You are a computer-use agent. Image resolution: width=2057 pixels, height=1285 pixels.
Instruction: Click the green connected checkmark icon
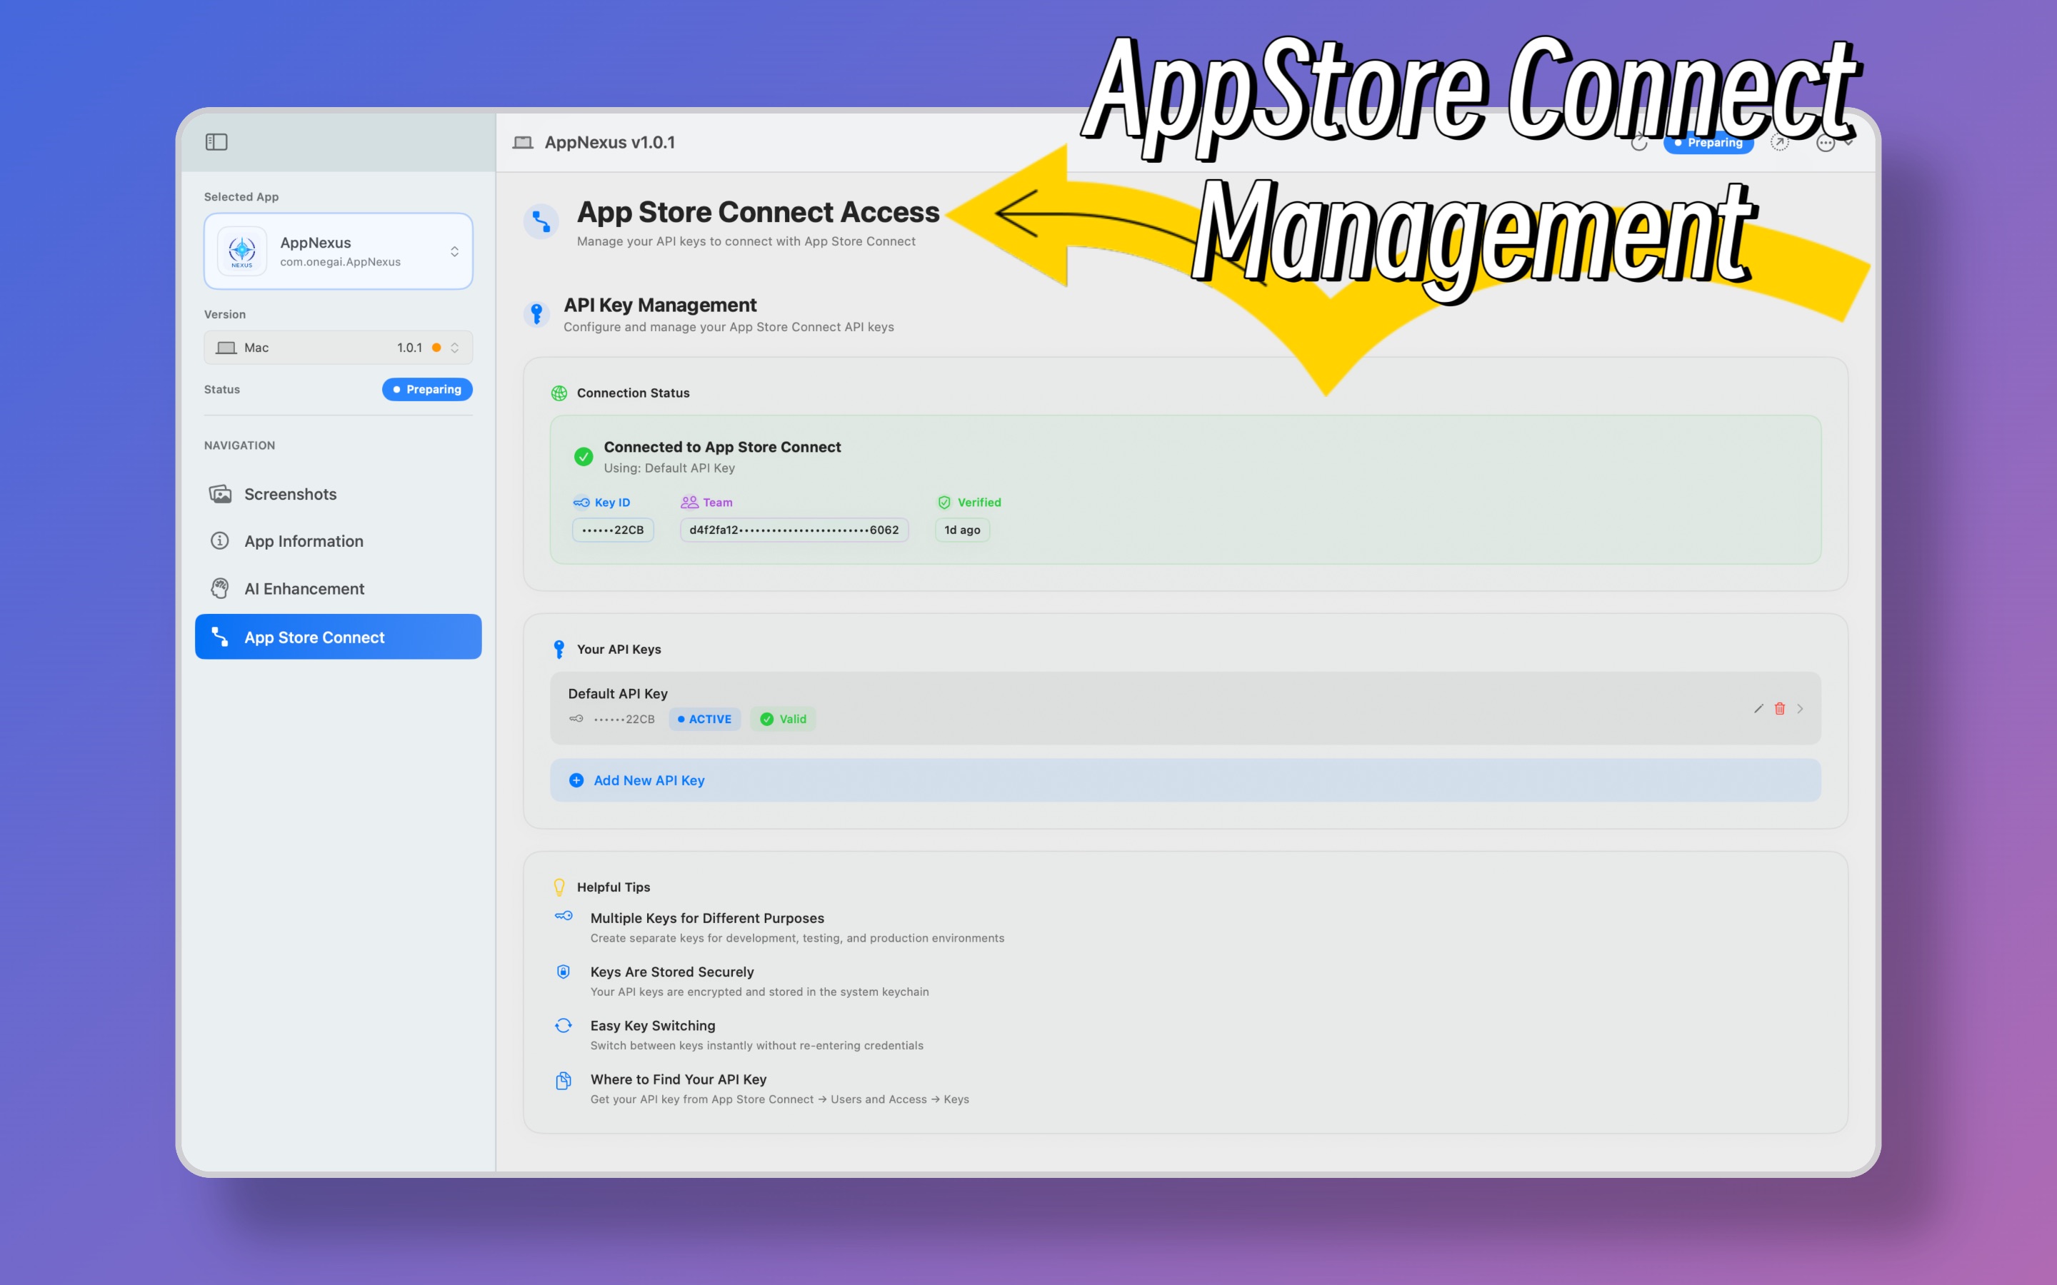tap(583, 456)
